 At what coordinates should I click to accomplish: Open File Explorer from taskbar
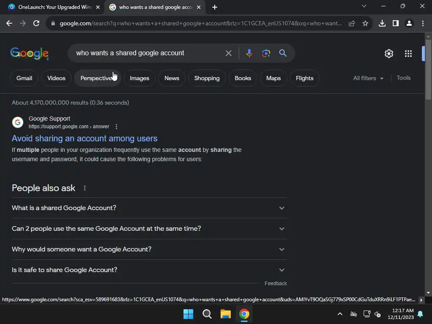(225, 314)
